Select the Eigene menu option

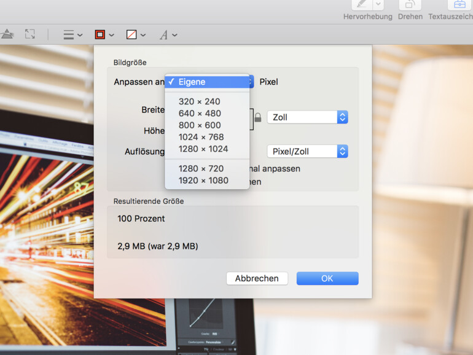[208, 82]
